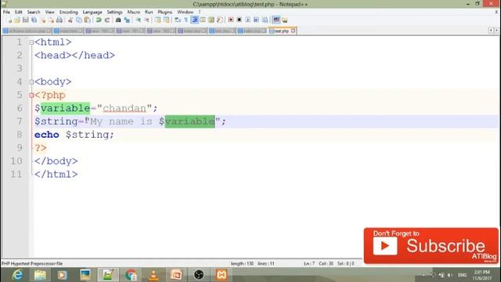Screen dimensions: 501x282
Task: Click the Zoom In toolbar icon
Action: click(x=139, y=20)
